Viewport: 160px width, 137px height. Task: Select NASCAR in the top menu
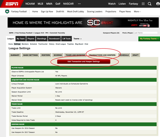[x=68, y=4]
